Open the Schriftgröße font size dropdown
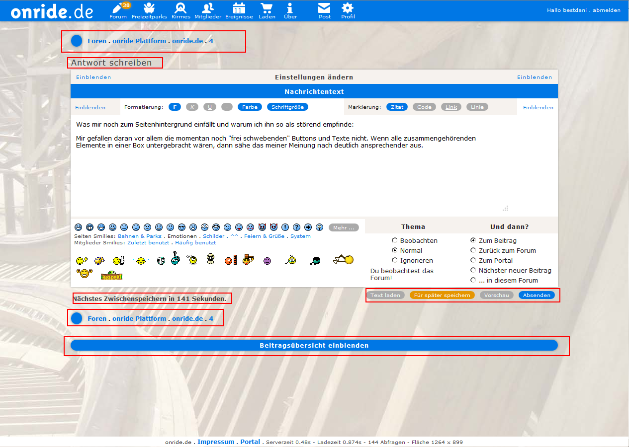 287,107
